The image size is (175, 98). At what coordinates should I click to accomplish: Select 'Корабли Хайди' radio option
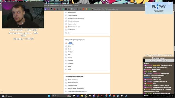66,24
